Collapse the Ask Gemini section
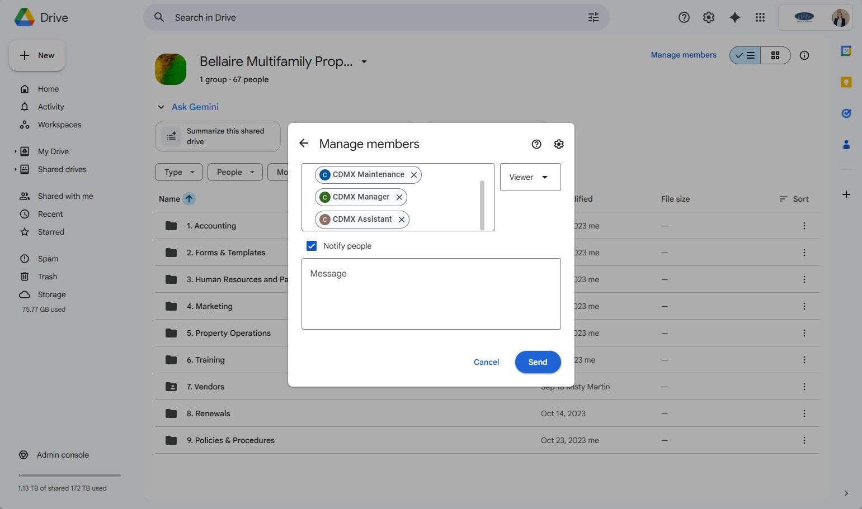862x509 pixels. 161,107
